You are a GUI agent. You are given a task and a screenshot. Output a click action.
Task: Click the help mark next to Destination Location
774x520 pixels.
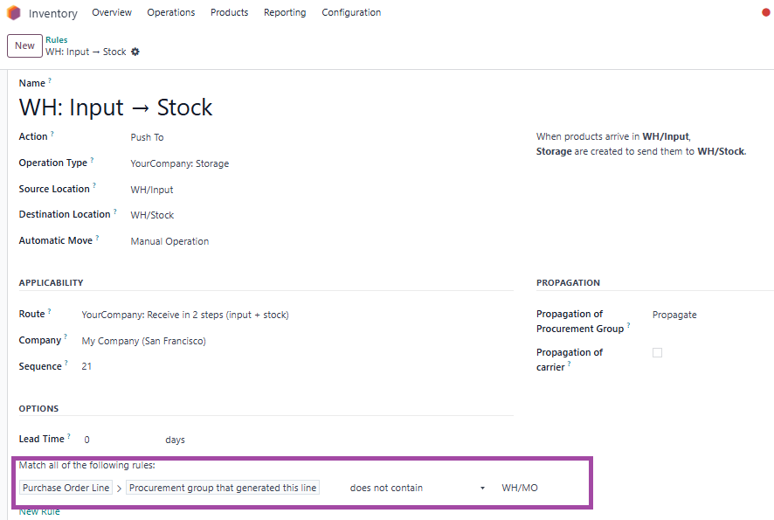click(115, 211)
